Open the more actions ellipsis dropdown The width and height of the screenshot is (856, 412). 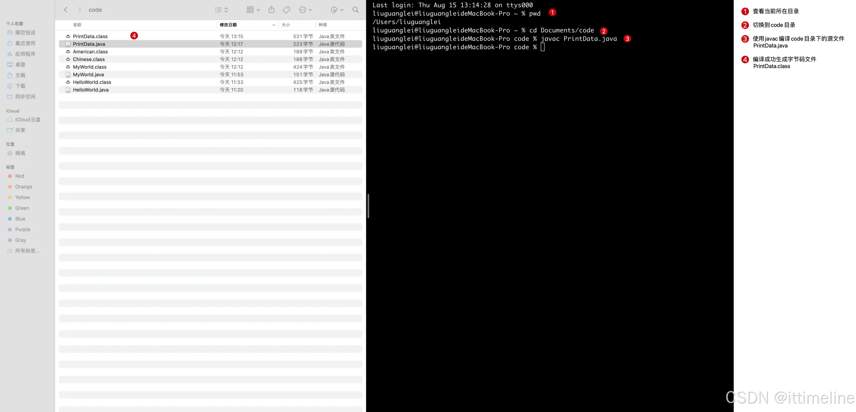pos(305,10)
